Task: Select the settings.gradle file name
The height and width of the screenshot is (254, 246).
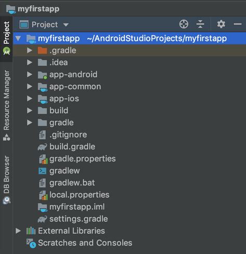Action: coord(79,219)
